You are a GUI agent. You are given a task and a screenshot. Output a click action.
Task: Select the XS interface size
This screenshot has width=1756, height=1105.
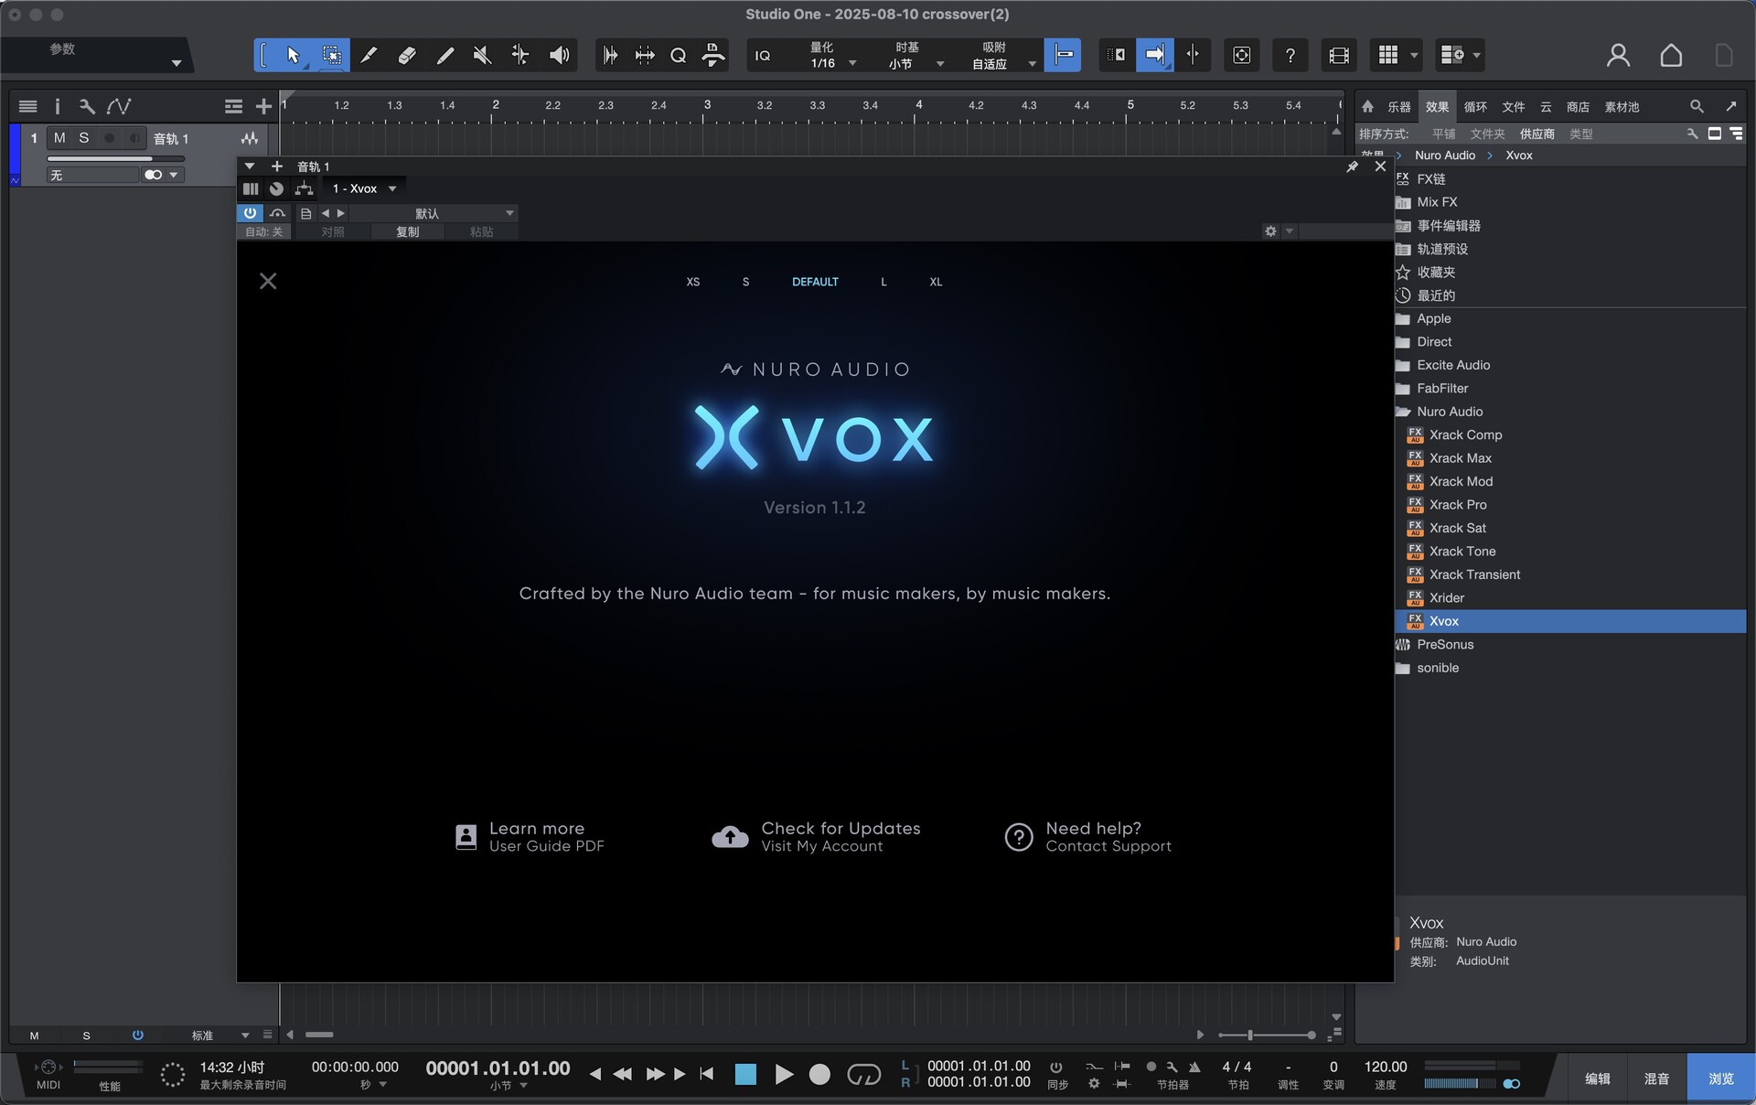(693, 282)
